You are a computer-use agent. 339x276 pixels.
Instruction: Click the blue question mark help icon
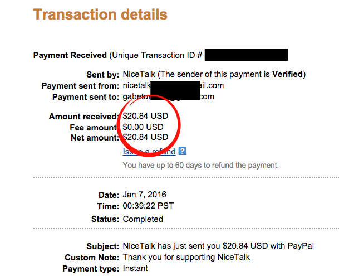182,151
